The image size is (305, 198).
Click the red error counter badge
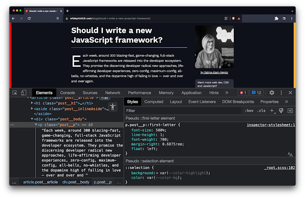click(243, 92)
